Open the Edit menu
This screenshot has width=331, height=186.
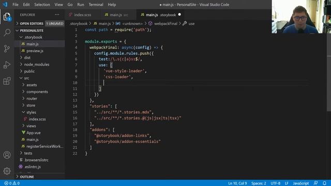(26, 5)
